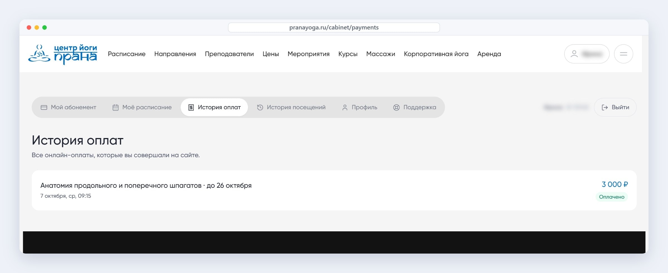668x273 pixels.
Task: Open the Цены navigation link
Action: click(x=271, y=54)
